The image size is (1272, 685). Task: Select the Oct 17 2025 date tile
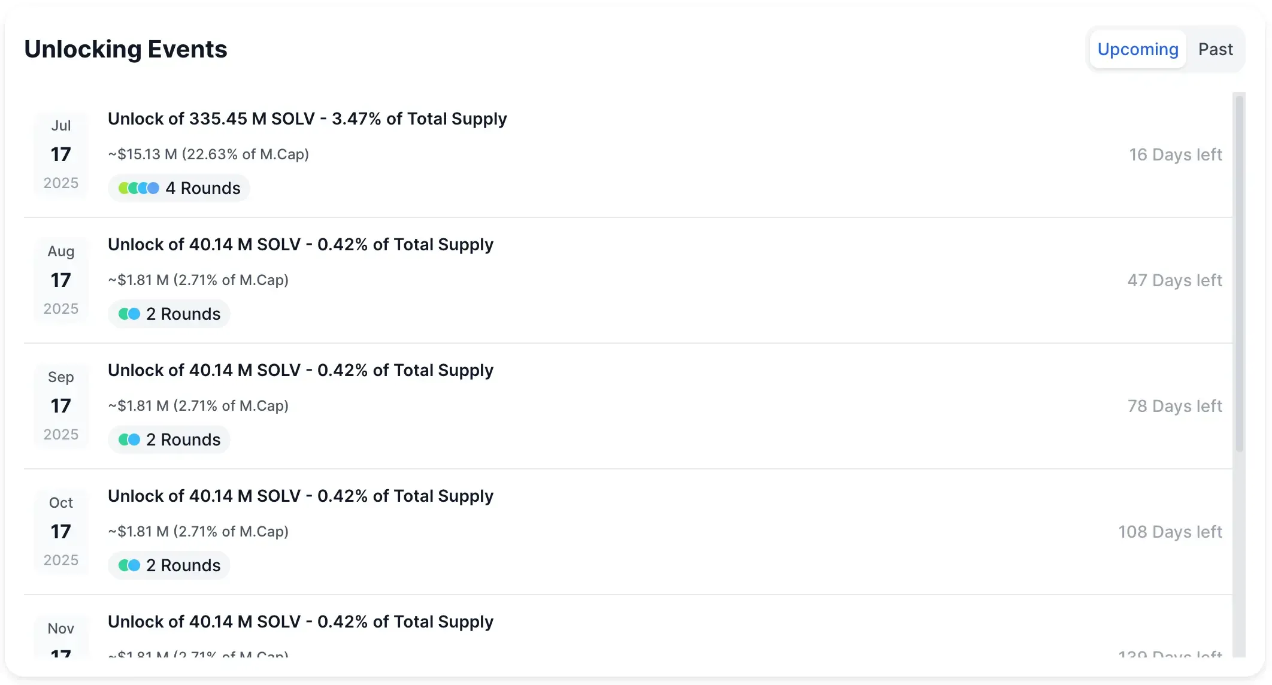(61, 532)
